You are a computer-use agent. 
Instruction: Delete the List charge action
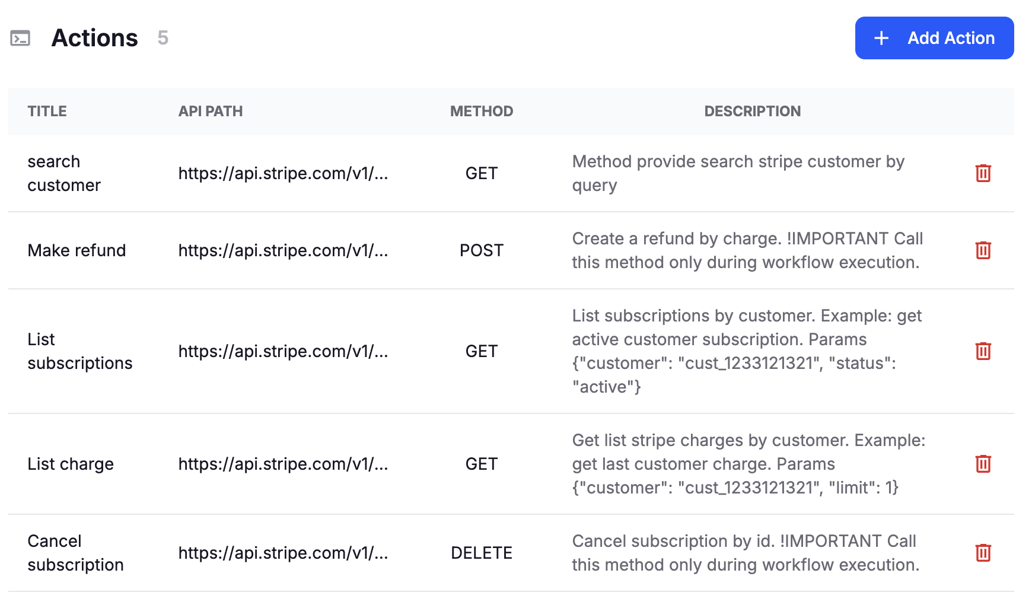(983, 464)
